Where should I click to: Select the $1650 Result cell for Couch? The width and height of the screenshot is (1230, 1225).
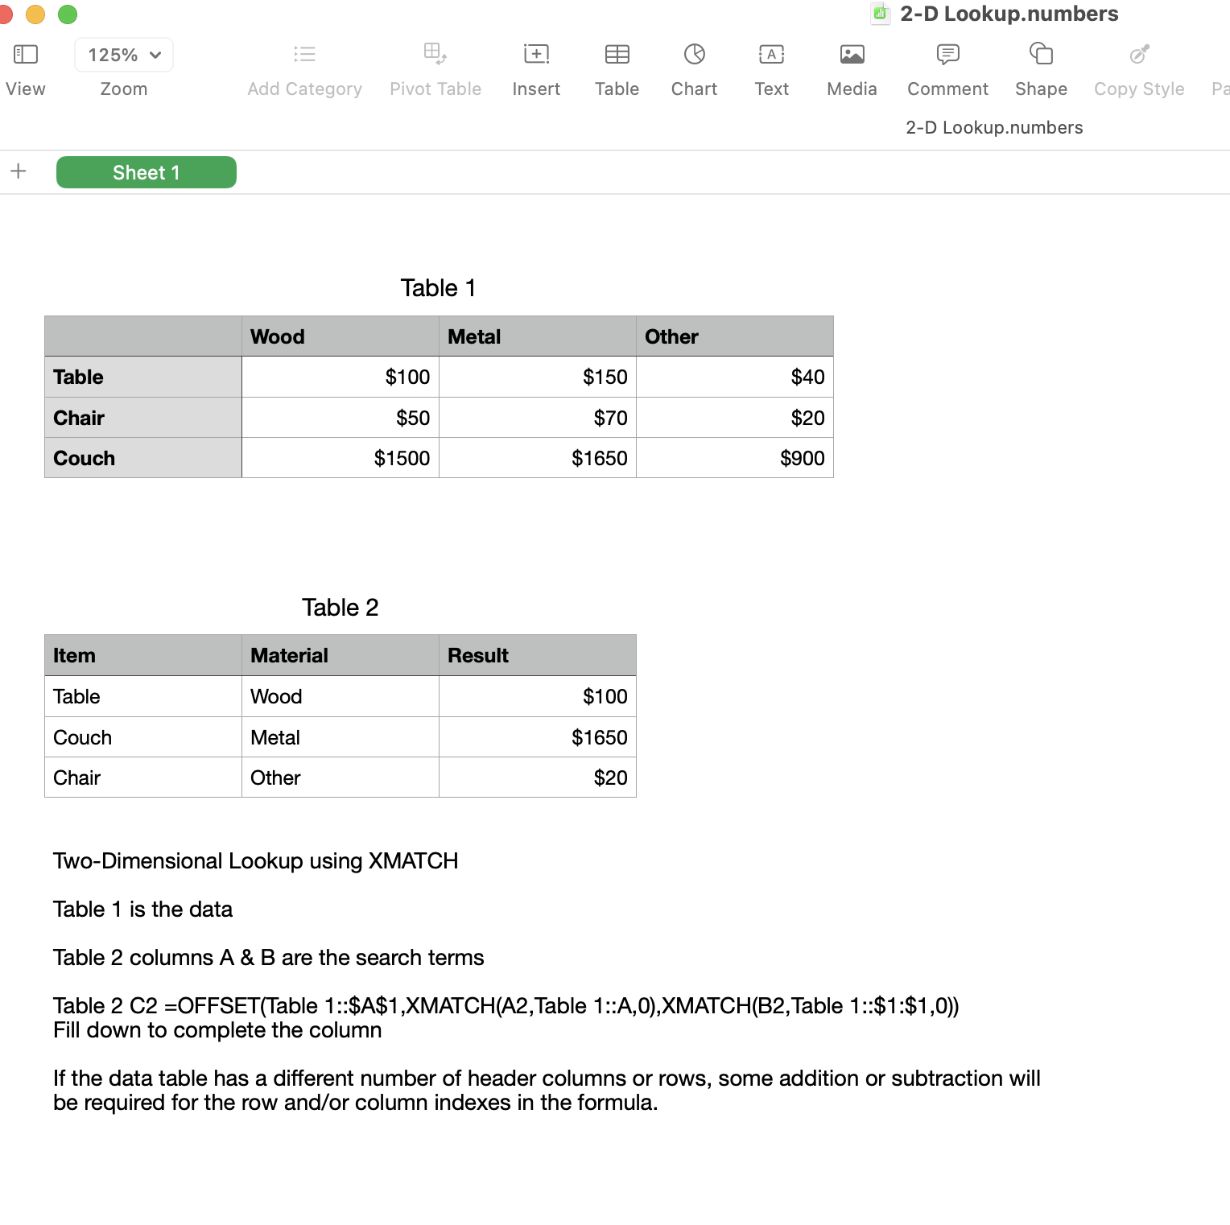537,736
